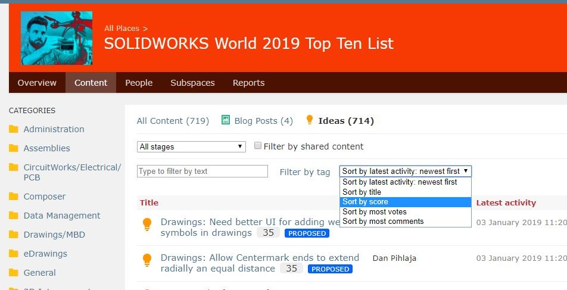Click the General folder icon

pos(13,272)
